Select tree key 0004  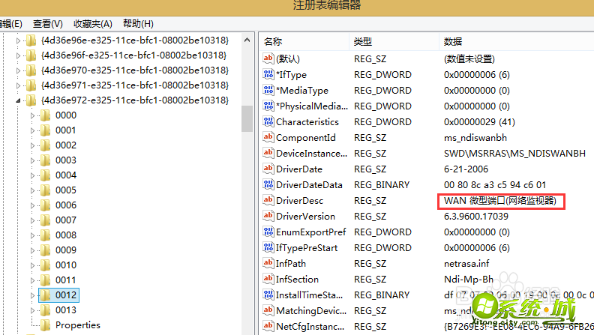click(66, 175)
